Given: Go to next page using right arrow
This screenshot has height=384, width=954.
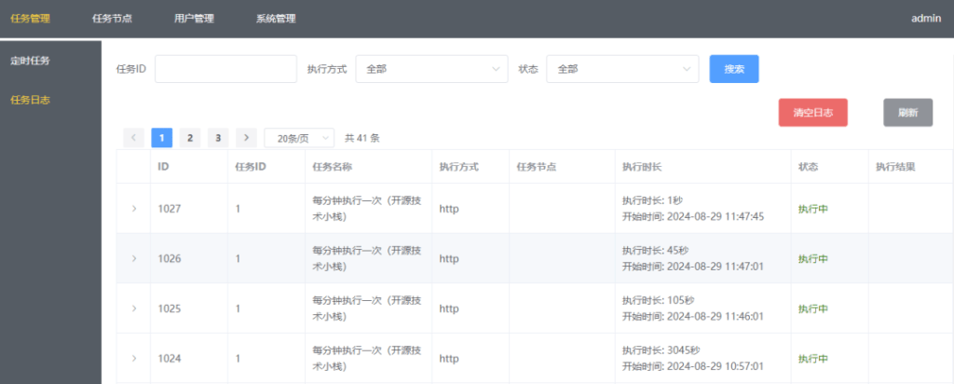Looking at the screenshot, I should (x=246, y=138).
